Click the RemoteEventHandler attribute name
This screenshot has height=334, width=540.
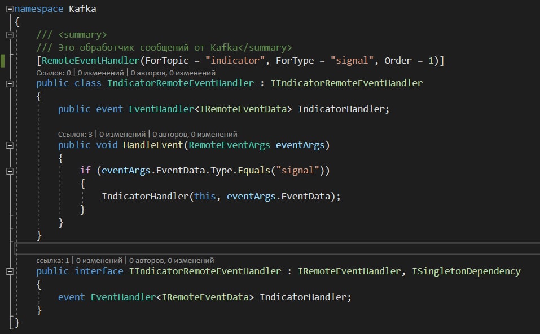point(91,60)
